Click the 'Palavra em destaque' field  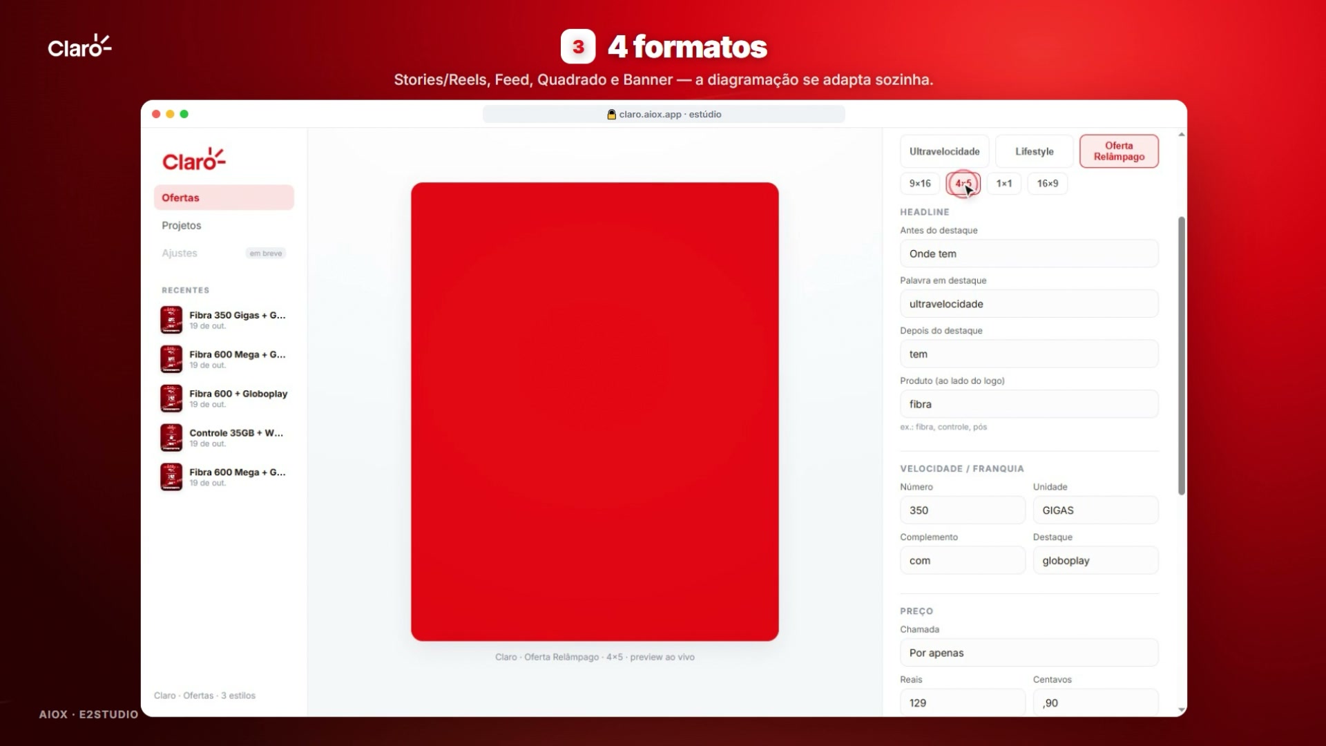pyautogui.click(x=1029, y=304)
